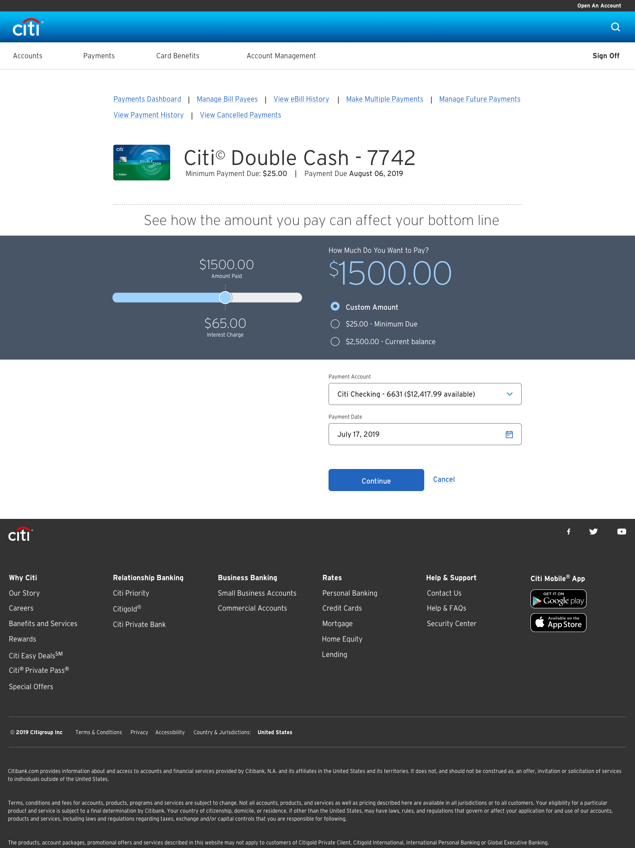Open the payment date calendar icon

click(x=509, y=435)
